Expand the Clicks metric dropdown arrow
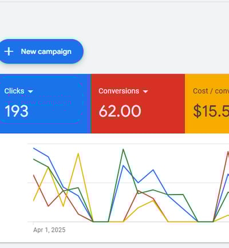Image resolution: width=229 pixels, height=248 pixels. [x=30, y=91]
